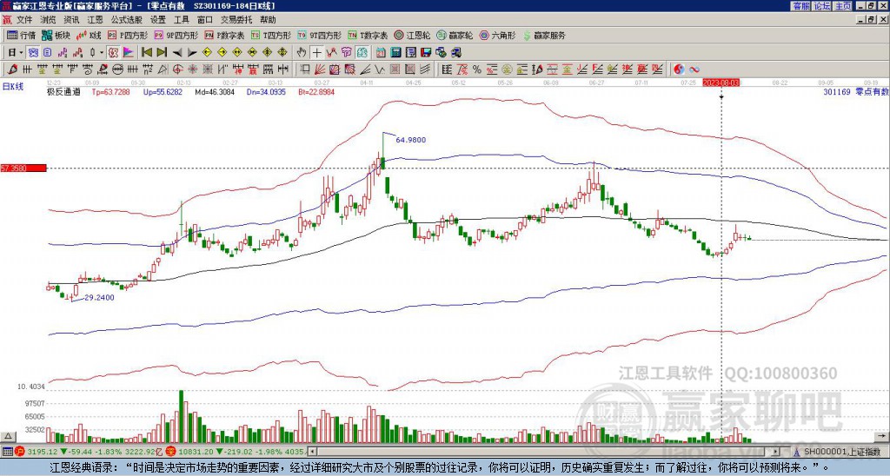Click the infinity symbol icon

(694, 69)
